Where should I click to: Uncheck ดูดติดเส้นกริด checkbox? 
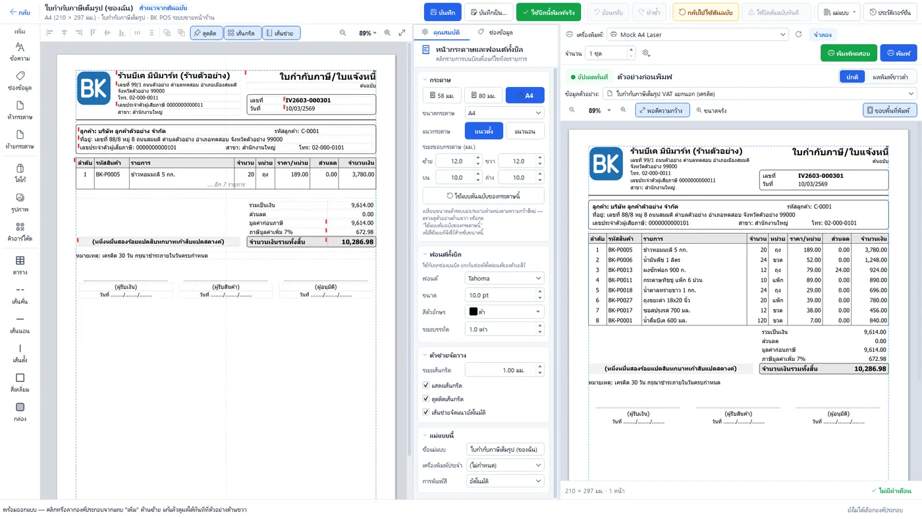click(x=426, y=399)
